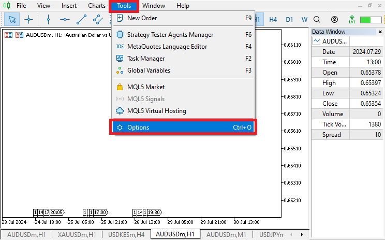The width and height of the screenshot is (385, 240).
Task: Click the High value 0.65397
Action: (371, 82)
